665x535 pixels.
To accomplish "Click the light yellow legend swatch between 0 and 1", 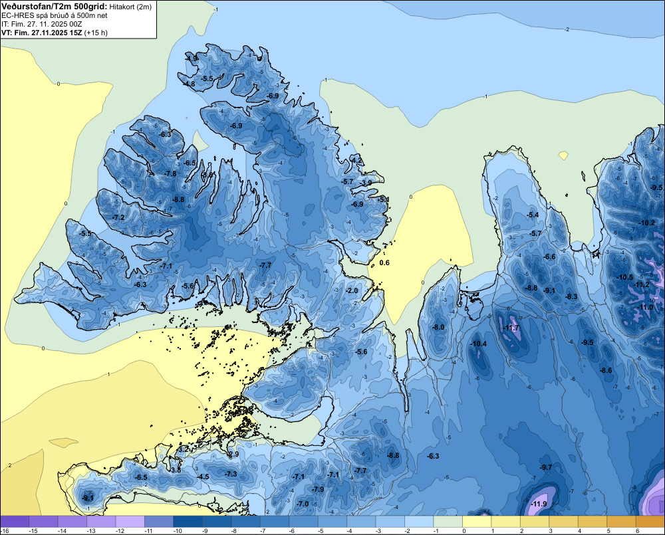I will pyautogui.click(x=476, y=522).
